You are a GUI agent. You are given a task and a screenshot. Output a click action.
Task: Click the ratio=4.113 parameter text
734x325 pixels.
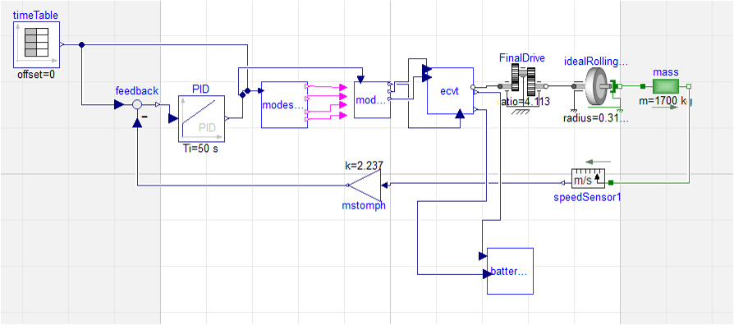523,102
